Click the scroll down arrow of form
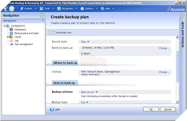 click(x=177, y=102)
